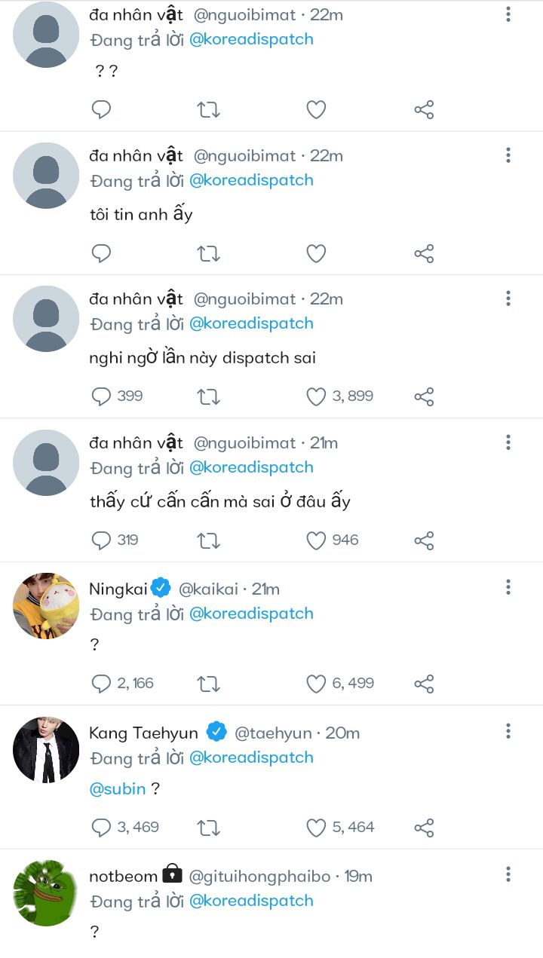
Task: Open @koreadispatch link in Ningkai's reply
Action: (251, 614)
